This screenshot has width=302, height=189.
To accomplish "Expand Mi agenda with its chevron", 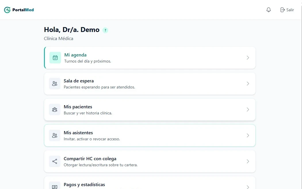I will coord(248,58).
